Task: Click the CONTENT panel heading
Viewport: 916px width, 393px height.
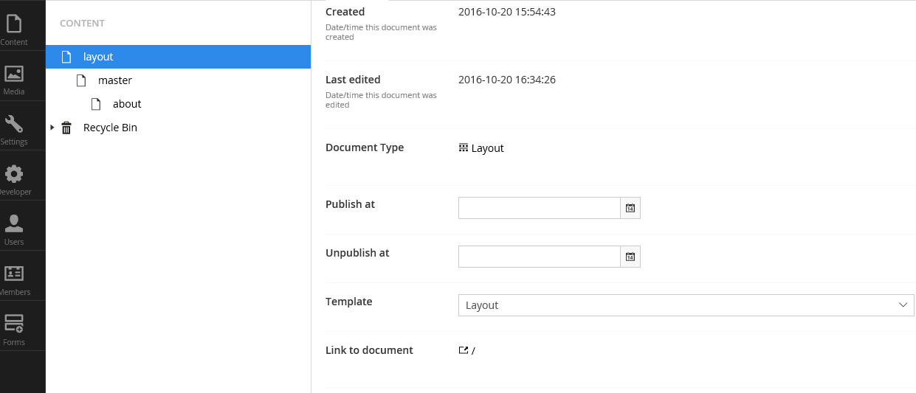Action: [82, 23]
